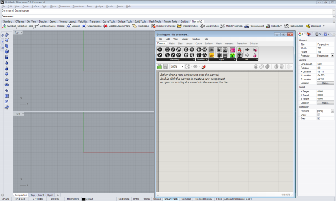Toggle Record History in status bar

click(x=204, y=199)
